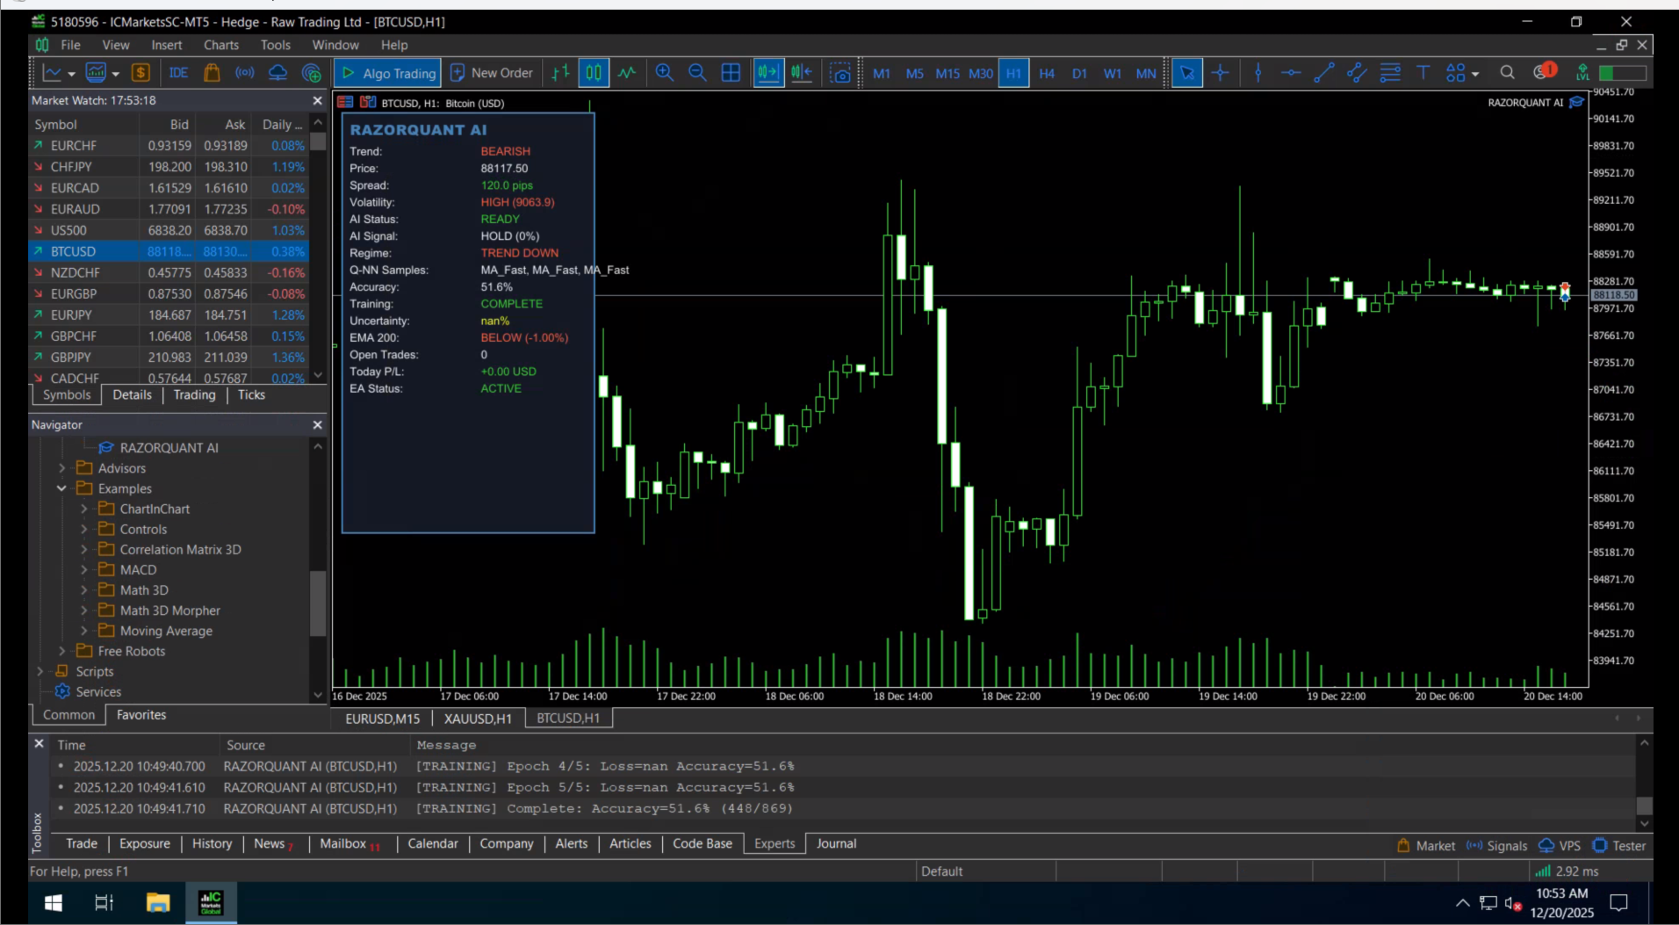
Task: Zoom out on the chart
Action: pyautogui.click(x=697, y=73)
